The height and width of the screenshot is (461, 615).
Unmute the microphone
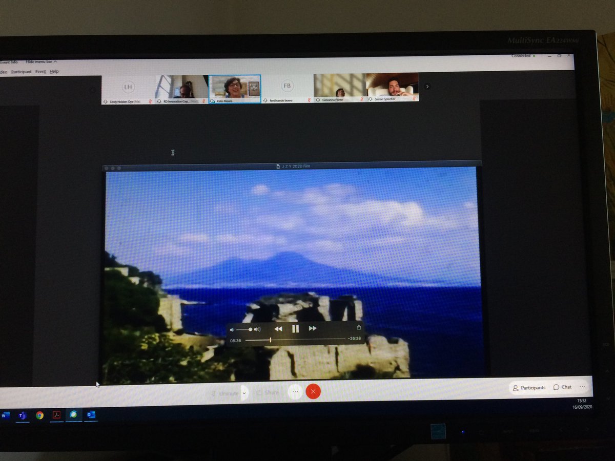[225, 393]
